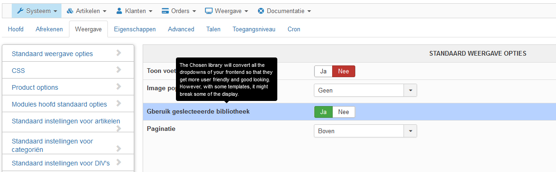
Task: Open the Orders menu
Action: (x=179, y=11)
